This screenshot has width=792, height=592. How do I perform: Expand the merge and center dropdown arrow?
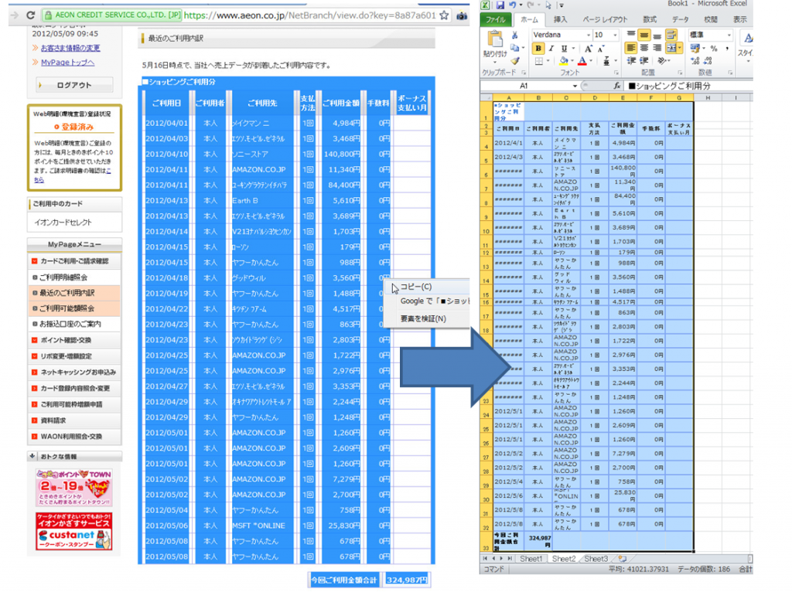(x=679, y=48)
